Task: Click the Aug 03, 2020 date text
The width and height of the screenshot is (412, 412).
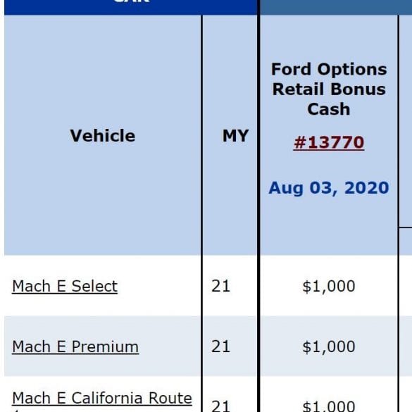Action: (329, 188)
